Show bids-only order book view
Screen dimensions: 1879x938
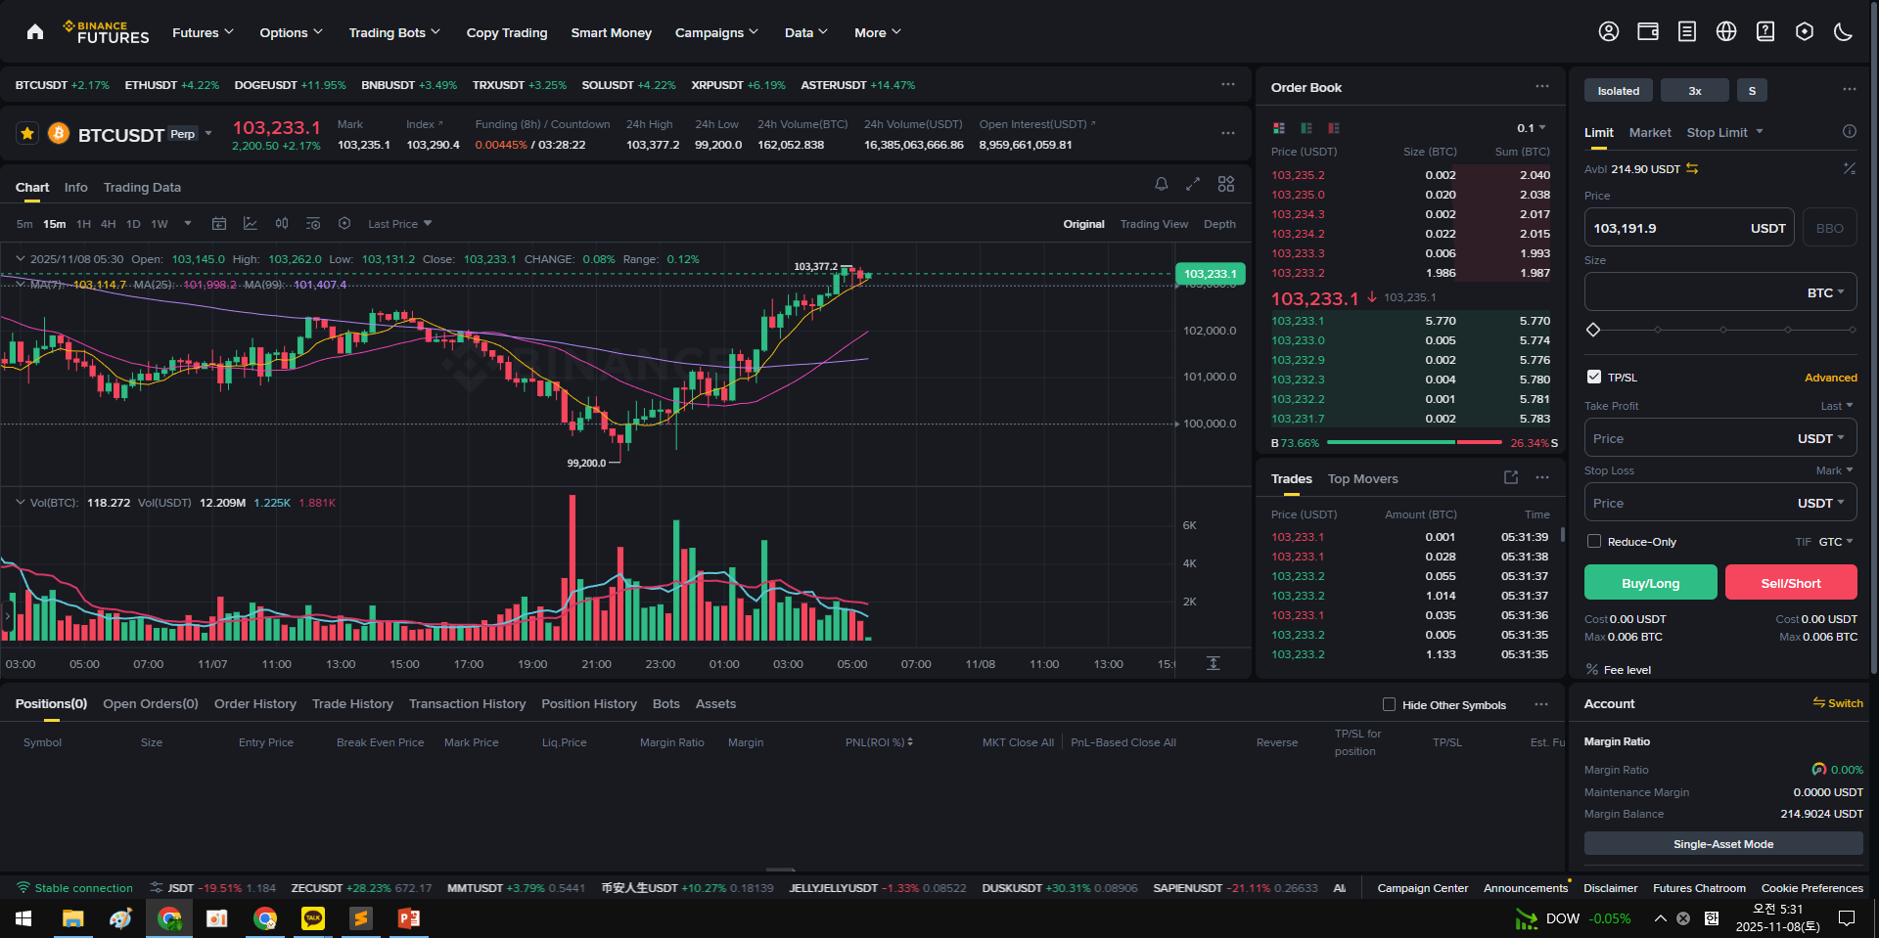(1306, 128)
